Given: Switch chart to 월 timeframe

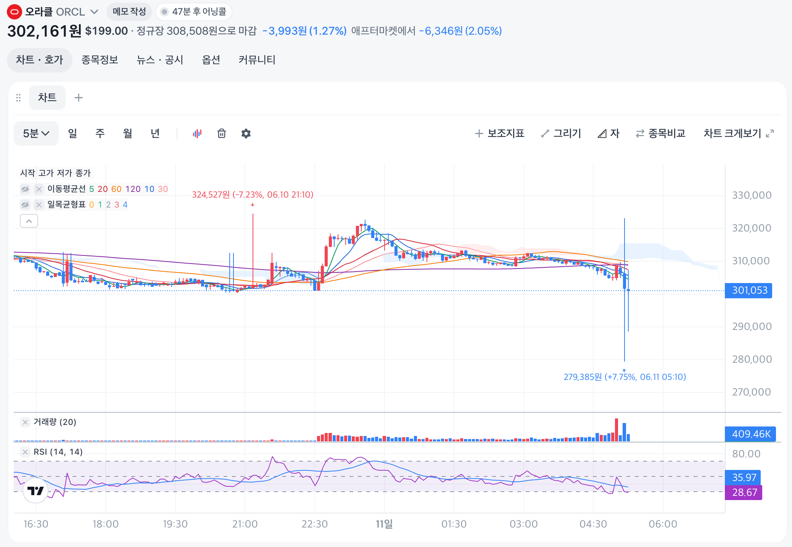Looking at the screenshot, I should pos(127,134).
